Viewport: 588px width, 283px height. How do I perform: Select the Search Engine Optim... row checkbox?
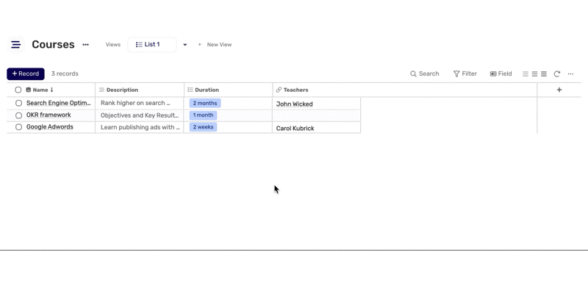[18, 103]
